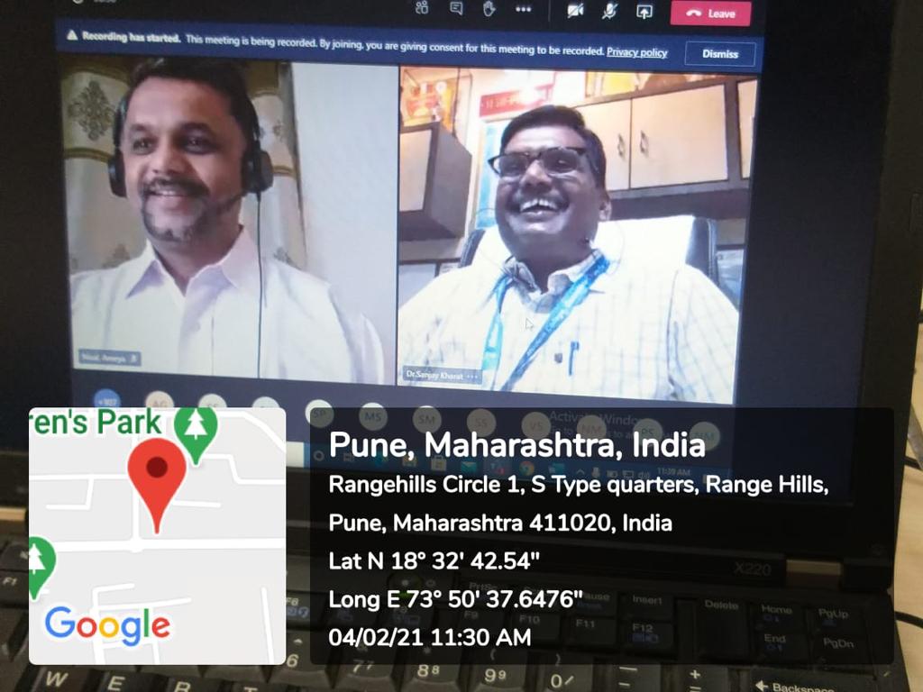This screenshot has width=923, height=692.
Task: Click the name label on the headset participant's tile
Action: click(109, 357)
